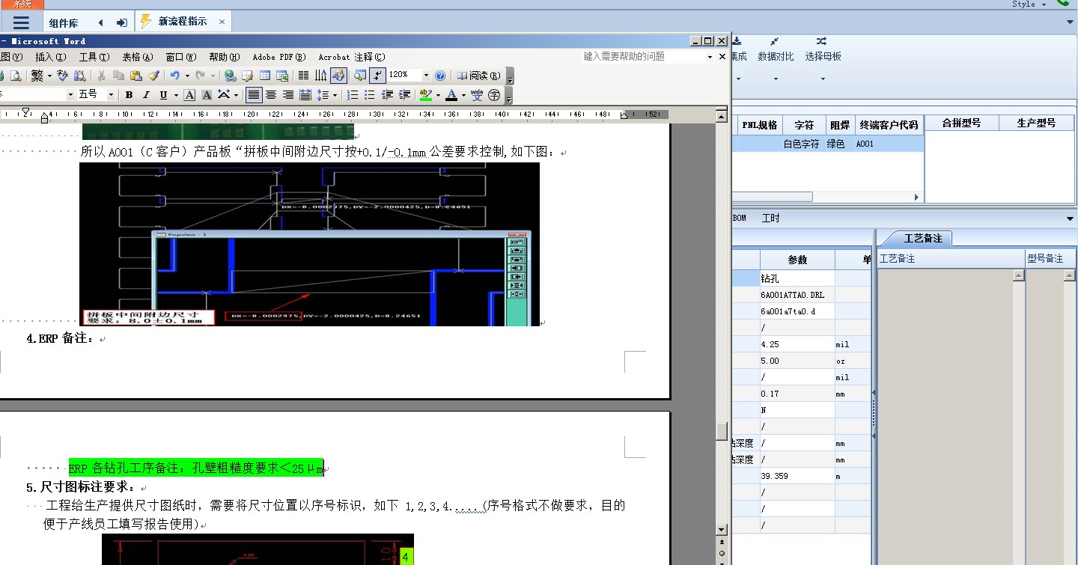Close the 新流程指示 tab

click(x=222, y=22)
